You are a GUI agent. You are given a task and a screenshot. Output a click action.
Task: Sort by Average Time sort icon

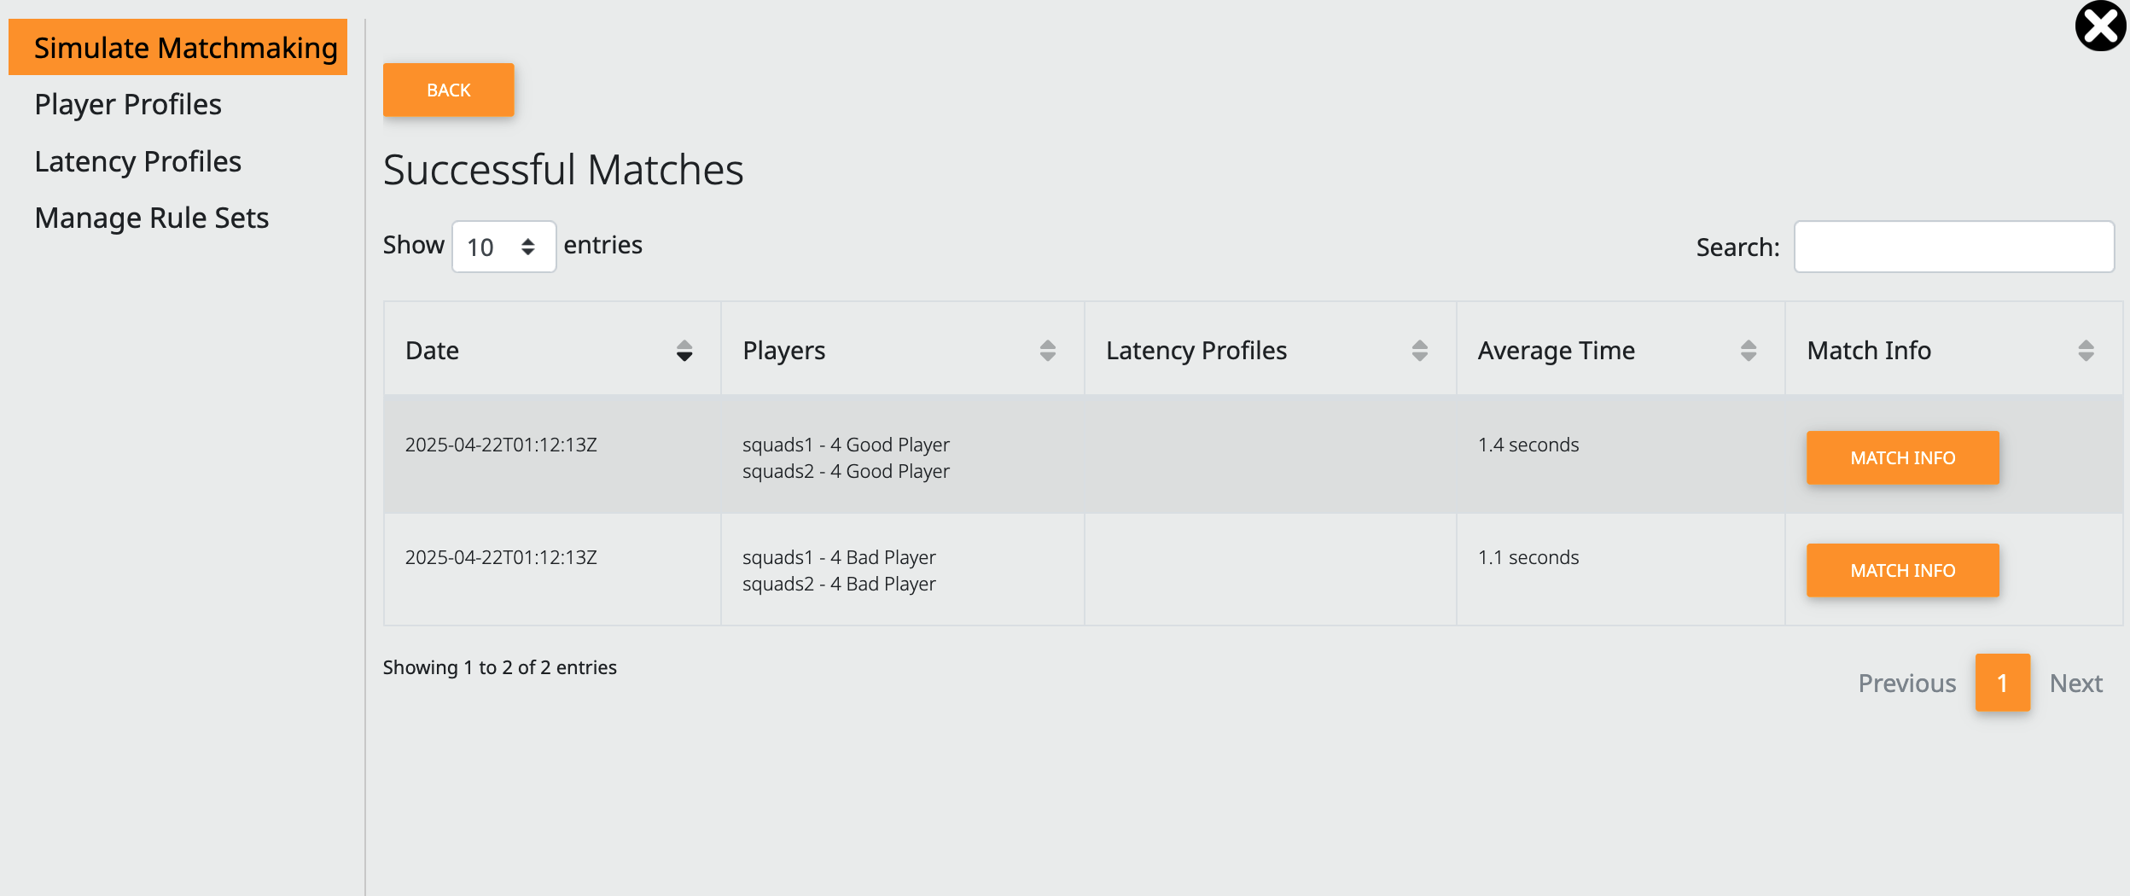pos(1749,351)
